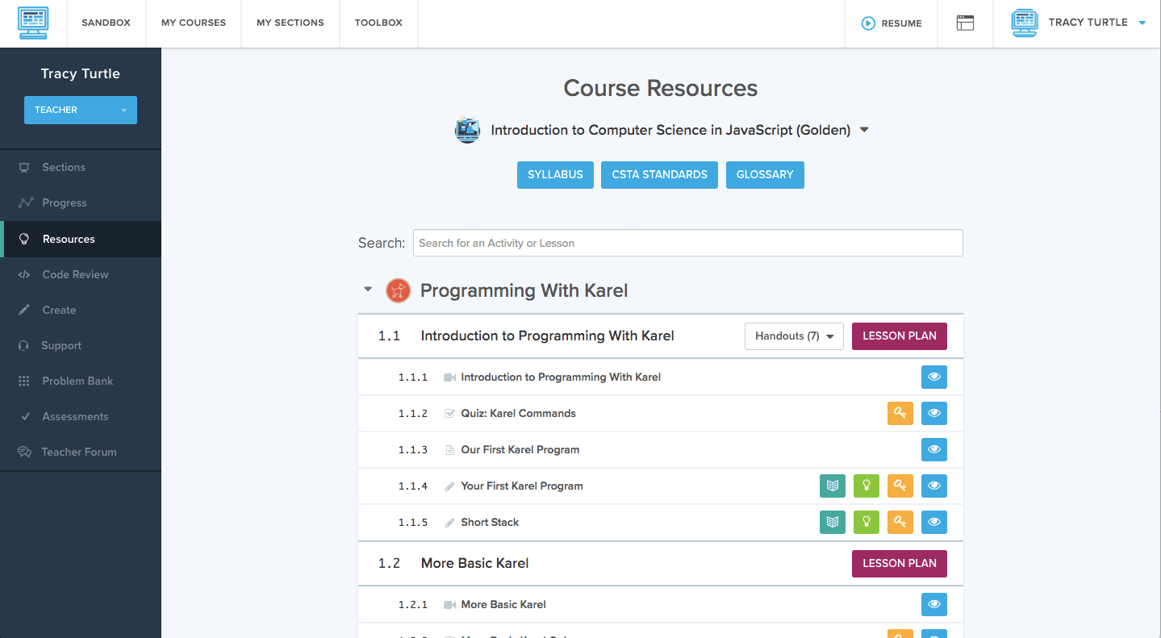The height and width of the screenshot is (638, 1161).
Task: Open the Lesson Plan for More Basic Karel
Action: click(899, 563)
